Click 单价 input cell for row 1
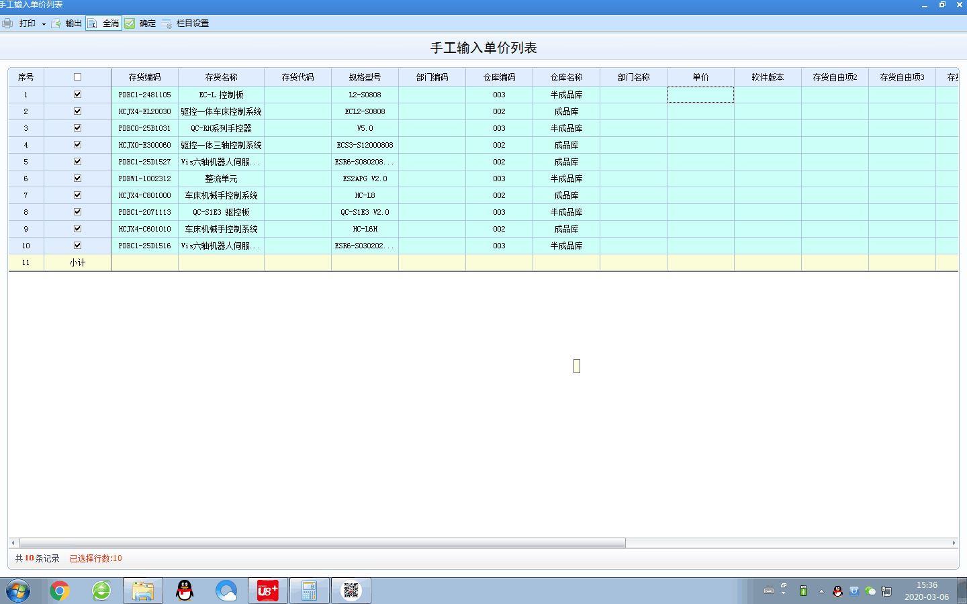Viewport: 967px width, 604px height. [700, 95]
